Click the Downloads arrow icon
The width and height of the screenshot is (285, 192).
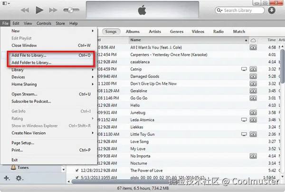[272, 10]
